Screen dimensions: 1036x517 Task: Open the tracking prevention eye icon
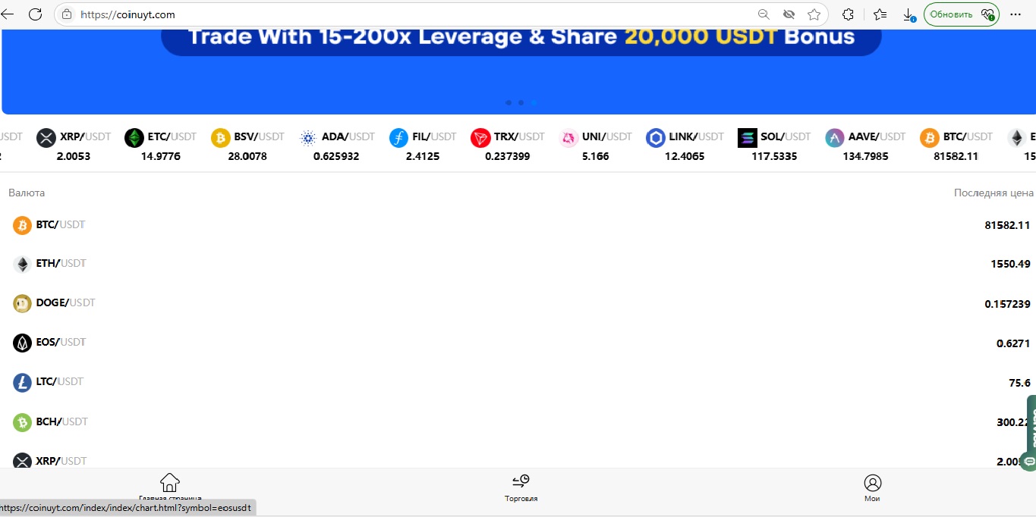click(x=789, y=14)
